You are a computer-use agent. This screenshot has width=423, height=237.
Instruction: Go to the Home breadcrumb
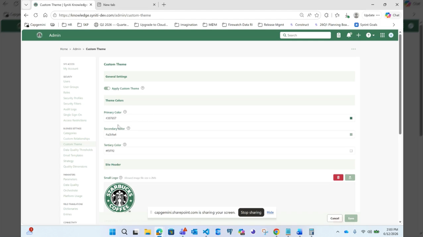coord(64,49)
